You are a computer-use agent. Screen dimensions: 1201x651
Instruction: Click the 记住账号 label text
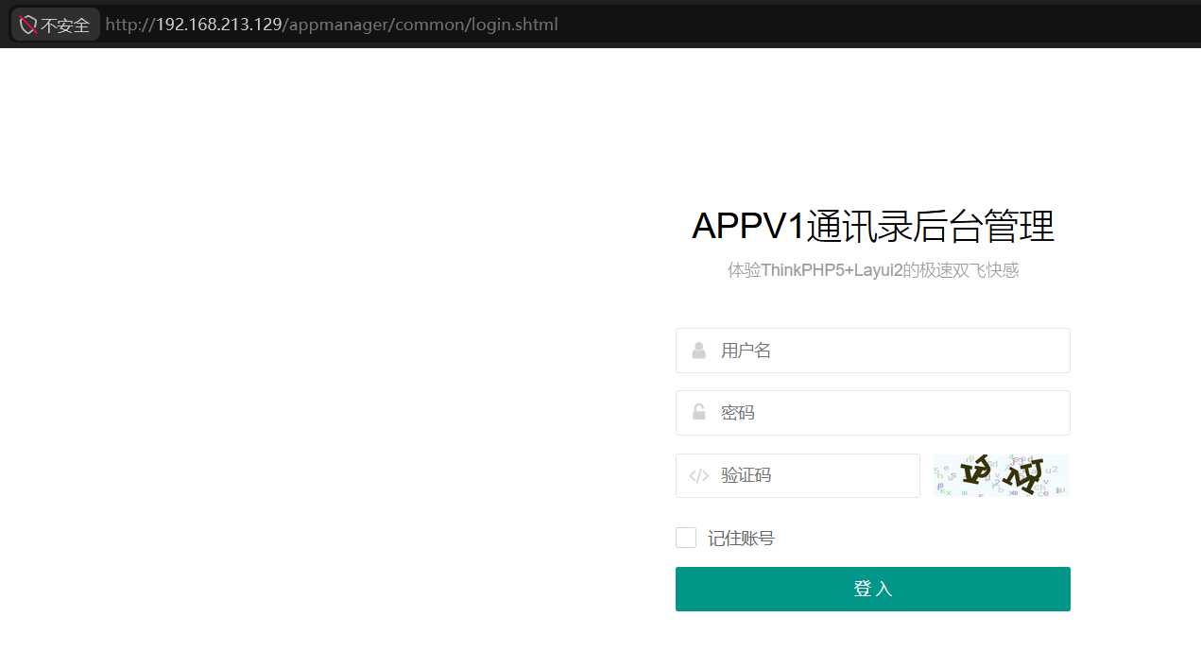(741, 539)
